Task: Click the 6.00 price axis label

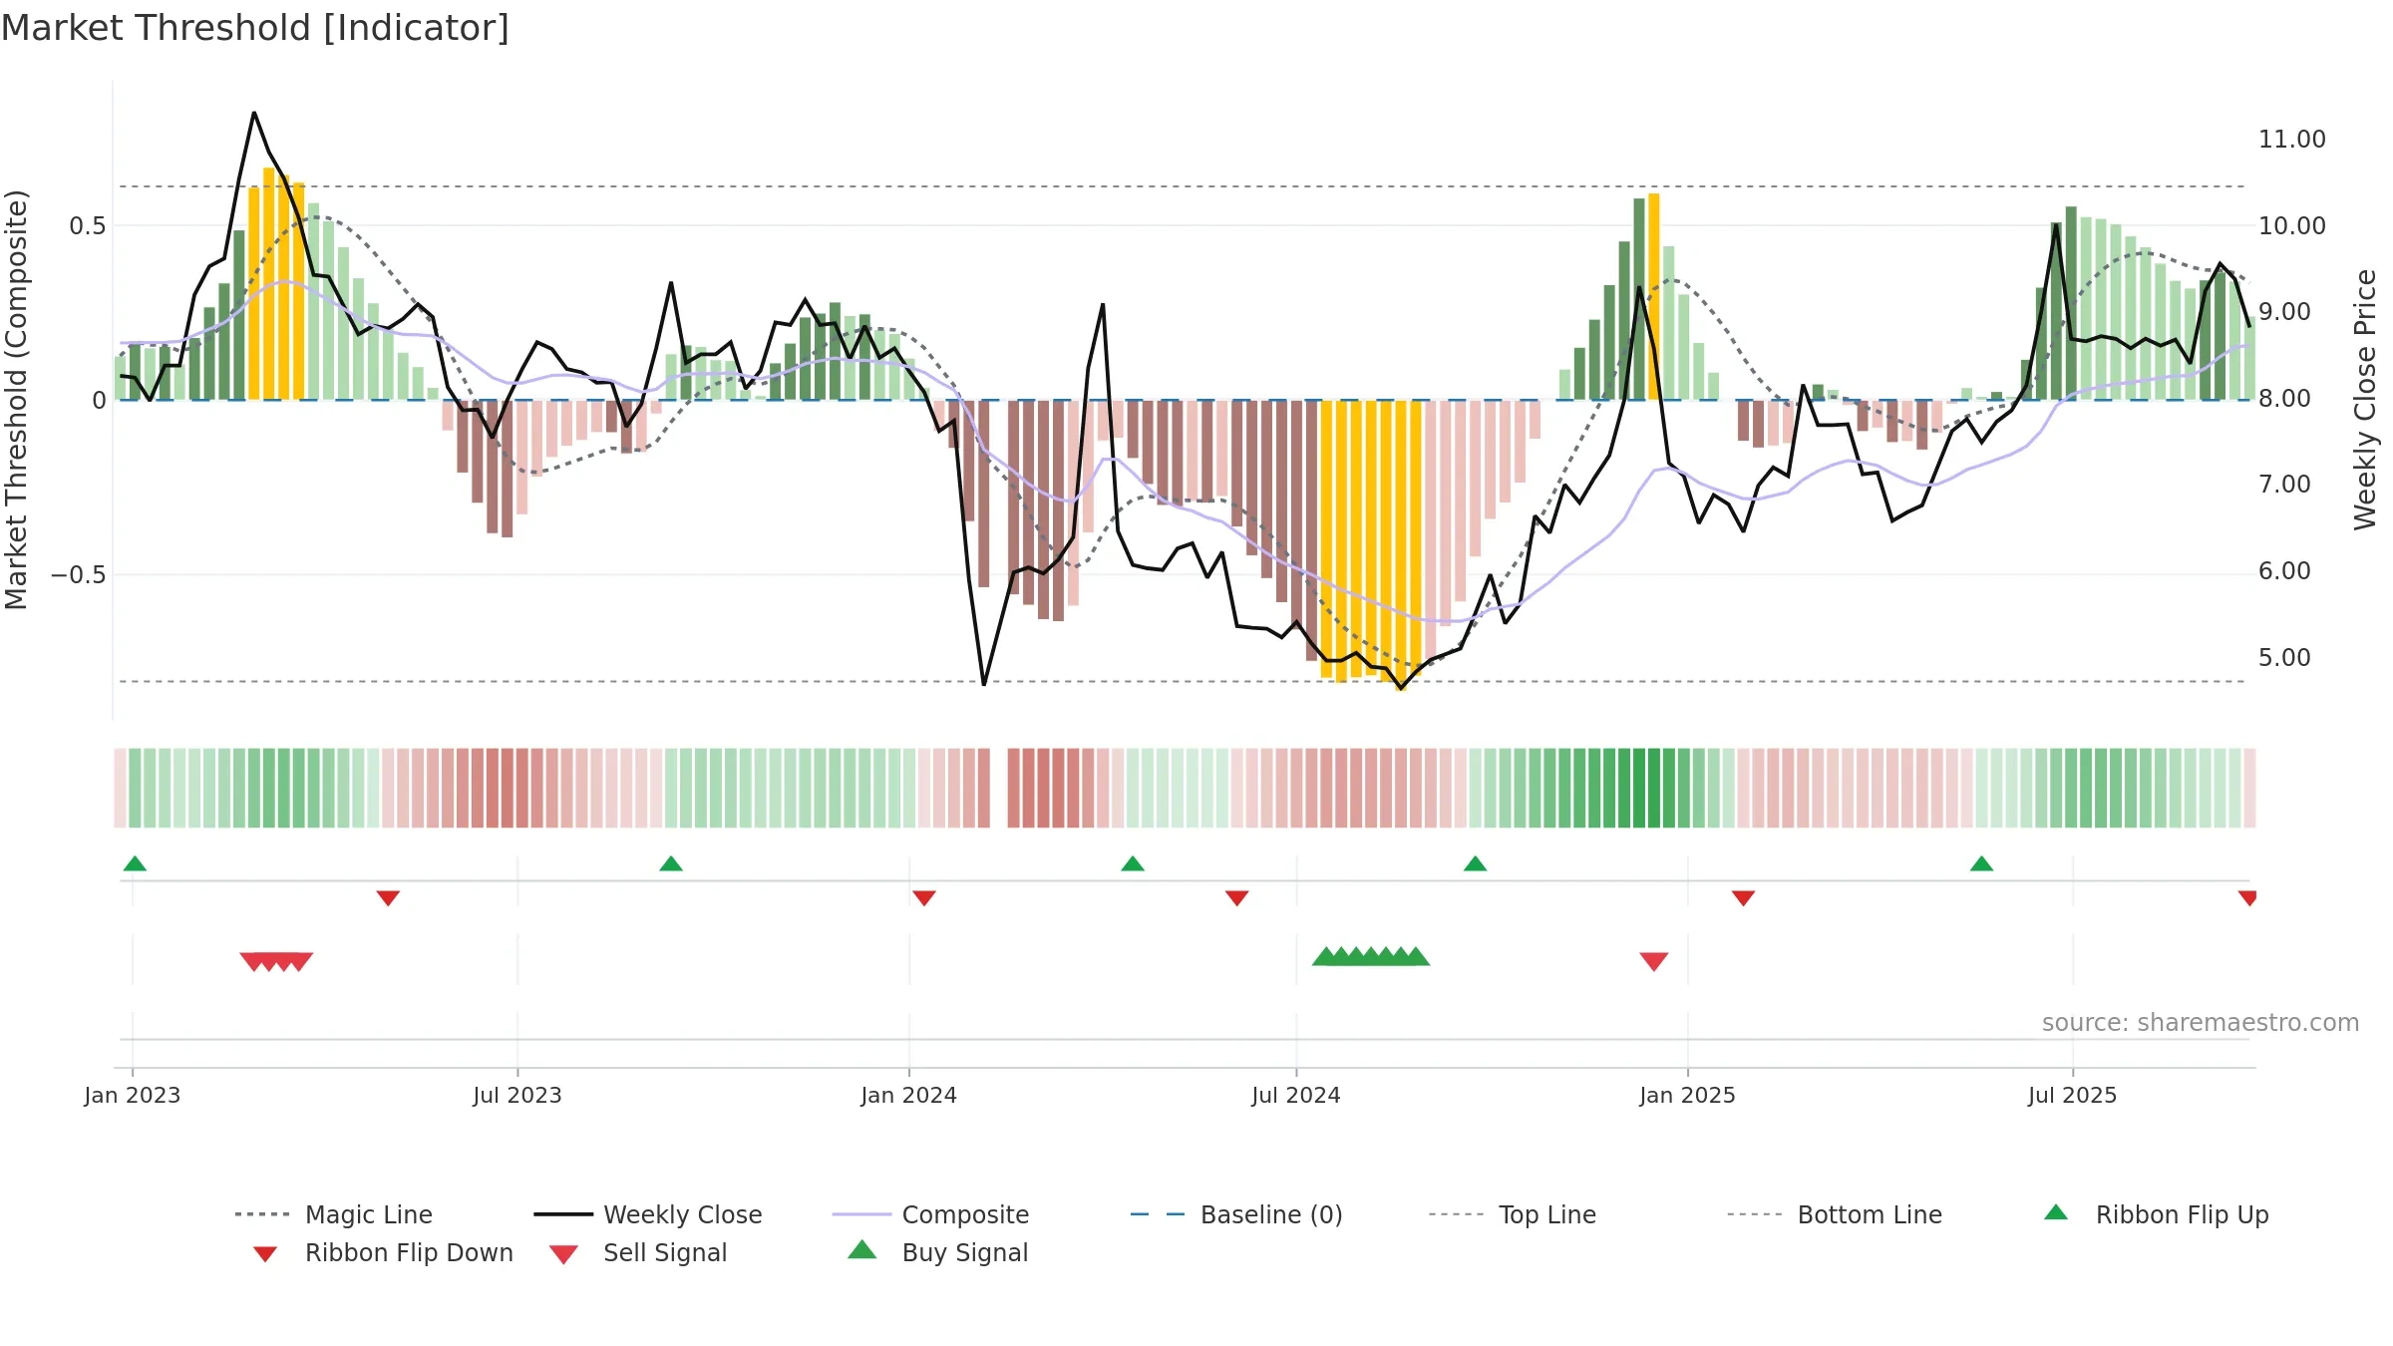Action: click(2285, 571)
